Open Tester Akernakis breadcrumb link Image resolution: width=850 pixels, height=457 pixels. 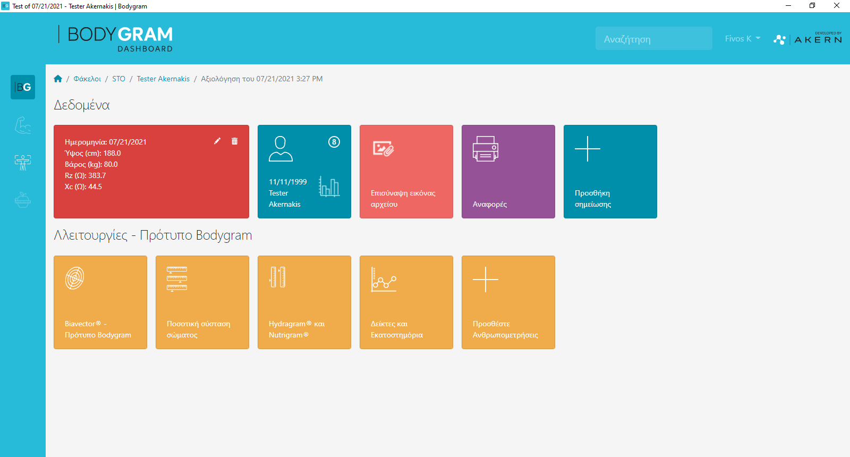click(163, 79)
